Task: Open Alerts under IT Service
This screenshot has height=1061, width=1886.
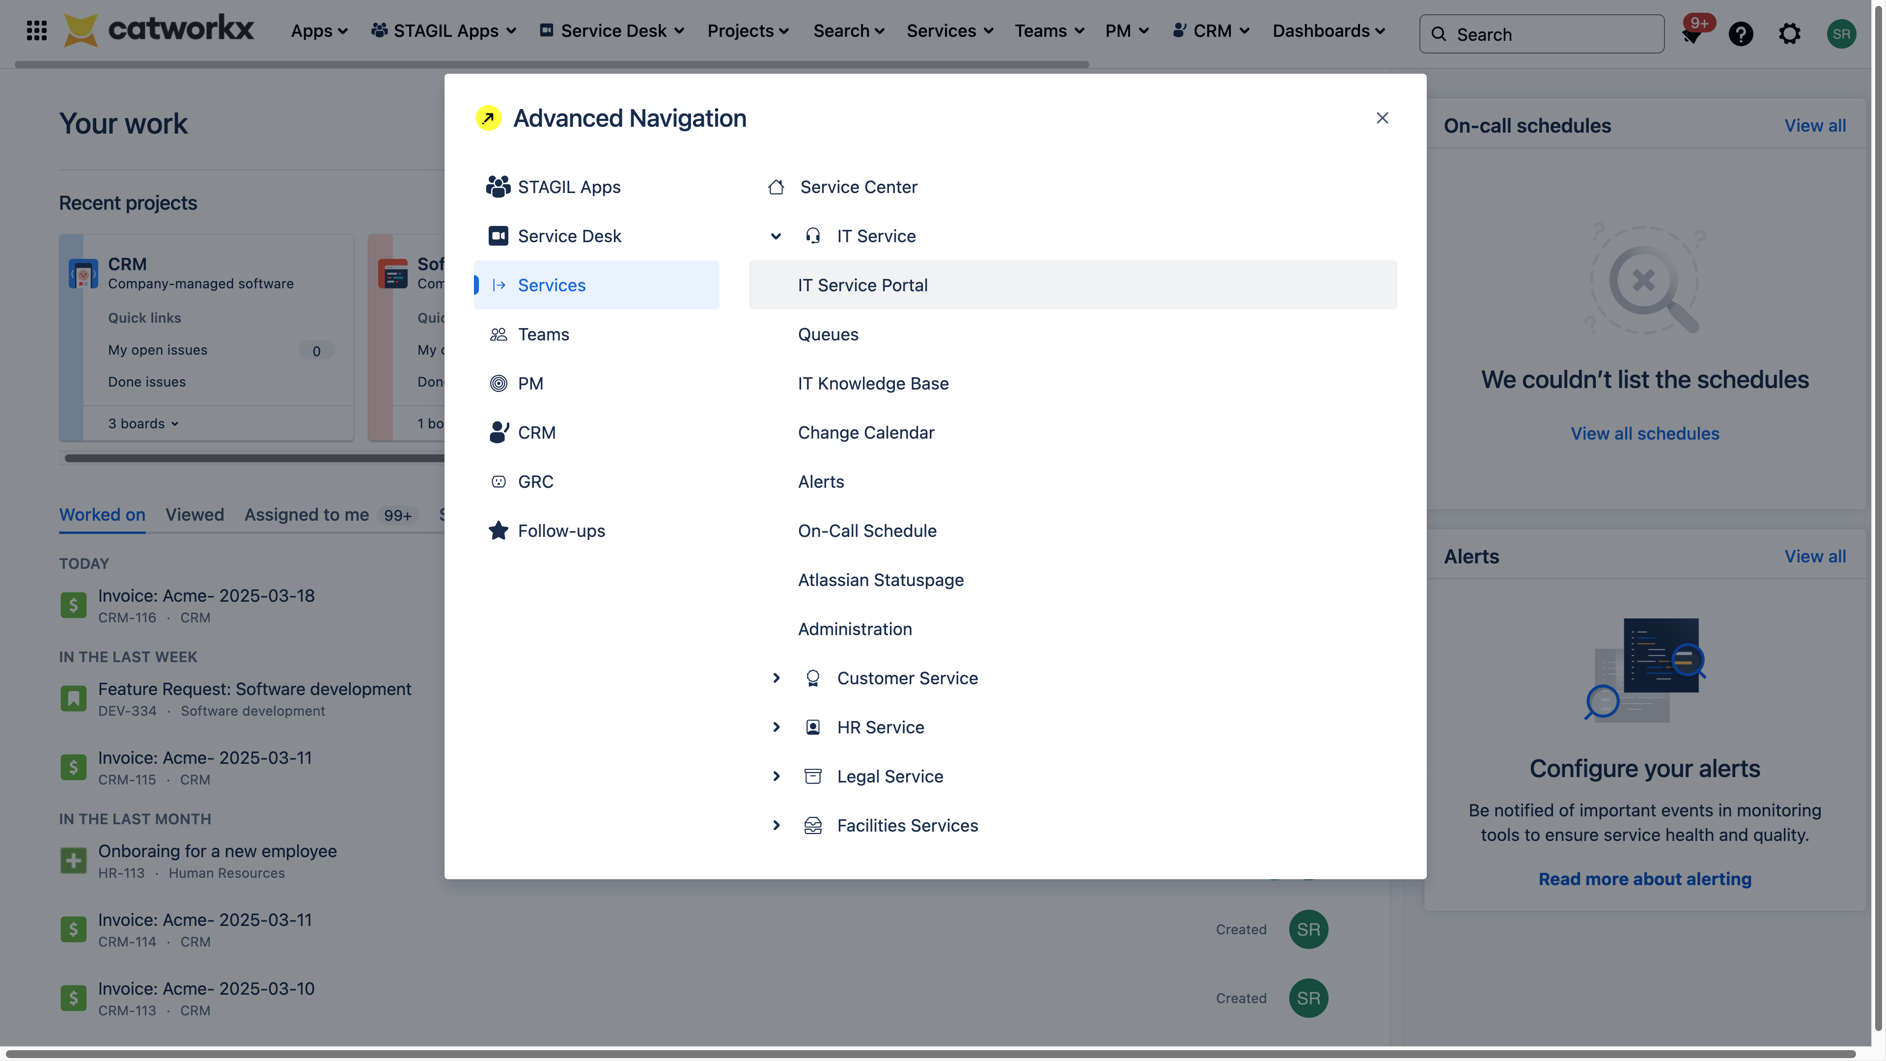Action: point(1073,481)
